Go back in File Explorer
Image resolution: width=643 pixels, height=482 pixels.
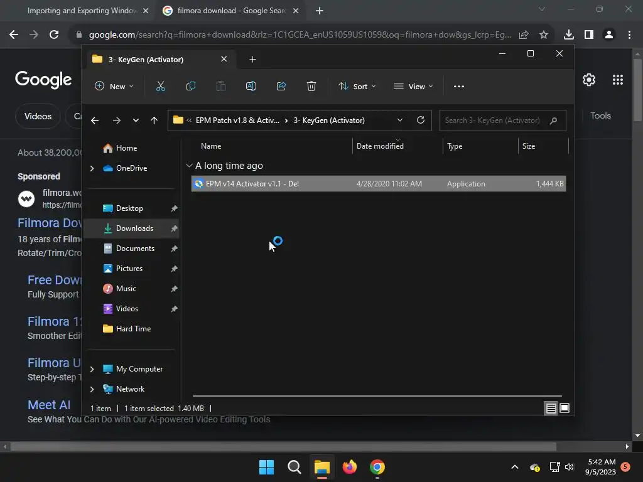[95, 120]
